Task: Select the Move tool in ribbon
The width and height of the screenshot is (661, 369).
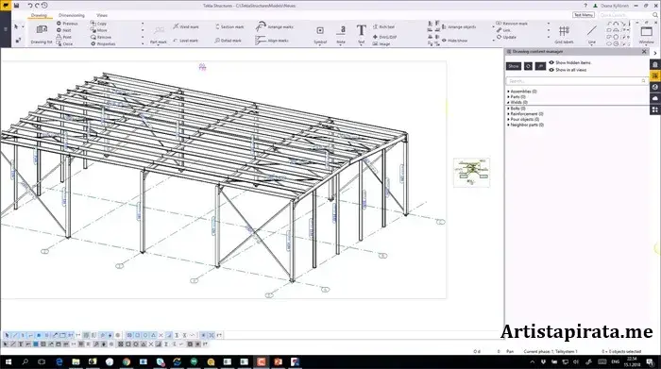Action: (x=98, y=30)
